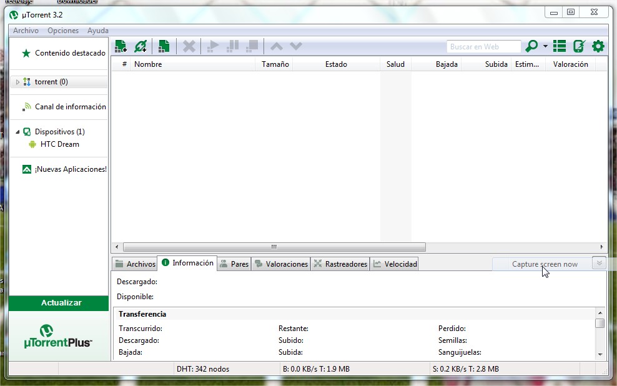Click the list view toolbar icon
The height and width of the screenshot is (386, 617).
[560, 46]
